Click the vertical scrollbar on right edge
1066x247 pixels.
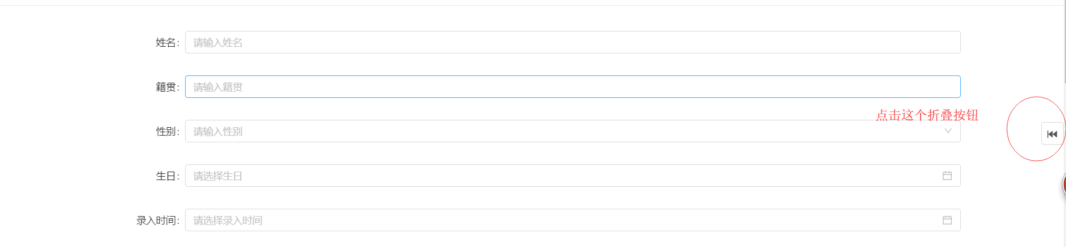(x=1064, y=42)
